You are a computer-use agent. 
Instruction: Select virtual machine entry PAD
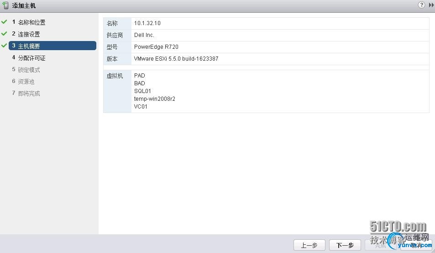coord(140,76)
